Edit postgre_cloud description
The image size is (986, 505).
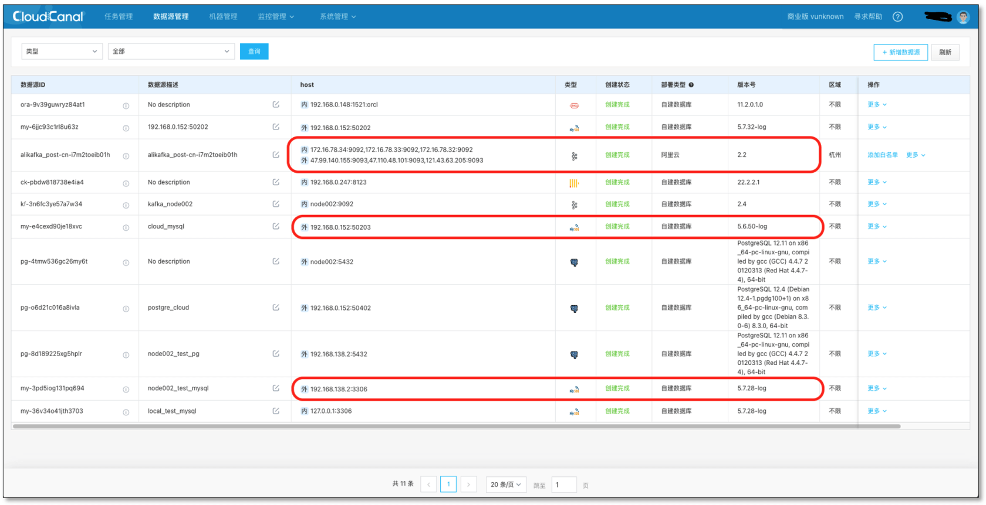click(x=276, y=308)
